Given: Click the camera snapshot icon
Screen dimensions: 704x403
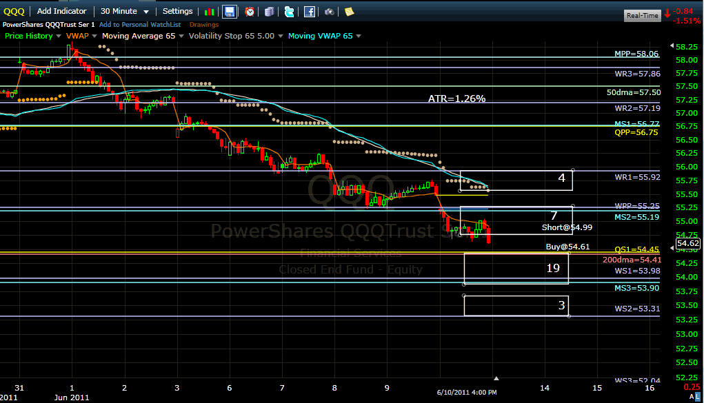Looking at the screenshot, I should [330, 12].
